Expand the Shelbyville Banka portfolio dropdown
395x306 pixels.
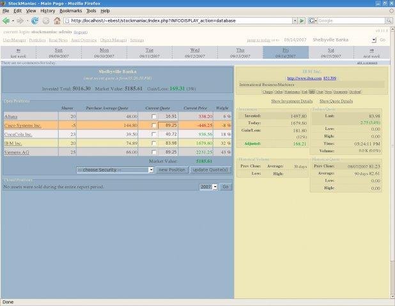tap(374, 40)
